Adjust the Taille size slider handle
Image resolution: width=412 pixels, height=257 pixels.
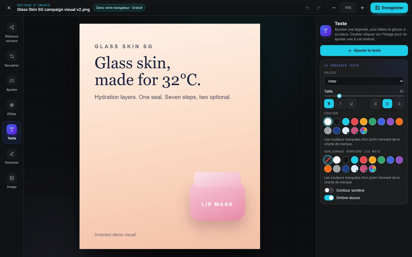click(x=339, y=96)
